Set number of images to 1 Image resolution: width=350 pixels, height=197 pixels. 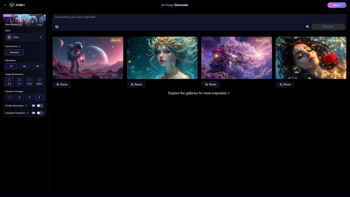10,97
